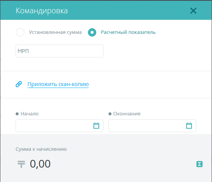Click the 0,00 amount value
This screenshot has height=182, width=212.
pos(40,164)
